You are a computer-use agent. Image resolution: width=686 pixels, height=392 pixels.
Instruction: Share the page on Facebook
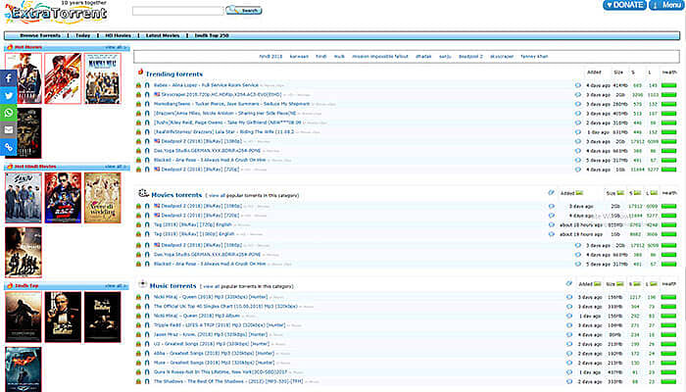[x=8, y=78]
